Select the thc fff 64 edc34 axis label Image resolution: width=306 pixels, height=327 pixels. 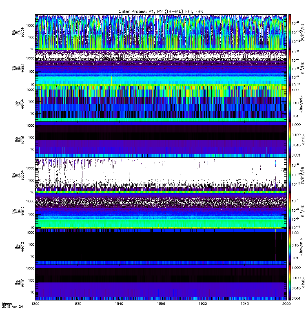[18, 175]
